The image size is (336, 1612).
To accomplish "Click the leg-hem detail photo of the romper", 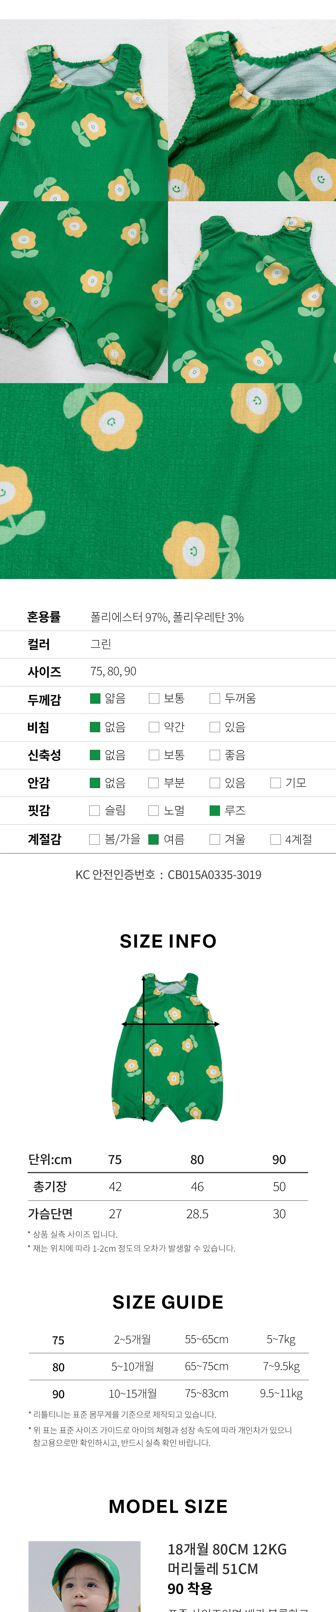I will tap(84, 292).
